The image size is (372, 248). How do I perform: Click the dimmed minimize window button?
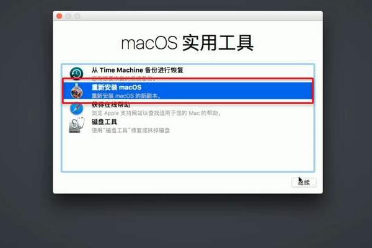tap(68, 16)
